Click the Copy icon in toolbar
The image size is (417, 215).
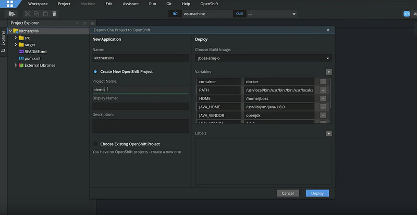click(36, 14)
